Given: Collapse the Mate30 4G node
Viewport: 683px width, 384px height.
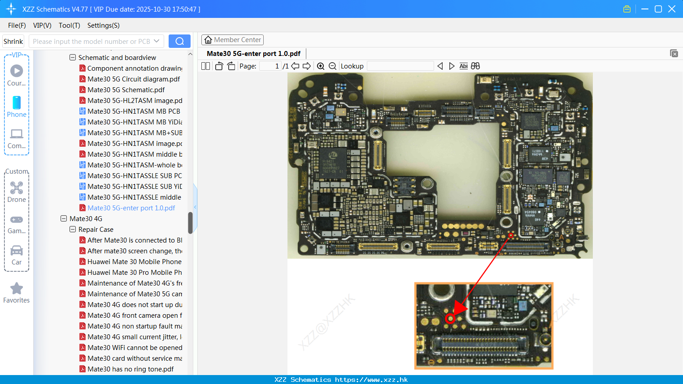Looking at the screenshot, I should (x=64, y=218).
